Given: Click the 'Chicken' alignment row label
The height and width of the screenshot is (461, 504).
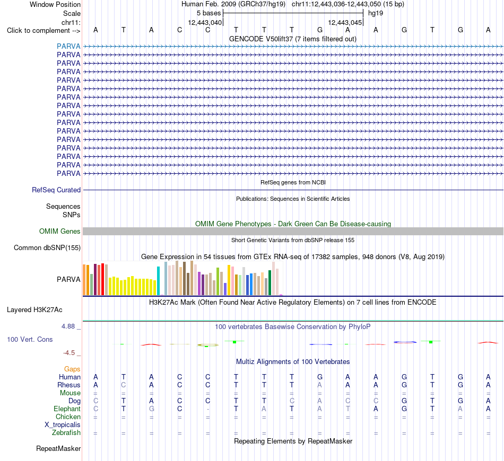Looking at the screenshot, I should [x=68, y=416].
